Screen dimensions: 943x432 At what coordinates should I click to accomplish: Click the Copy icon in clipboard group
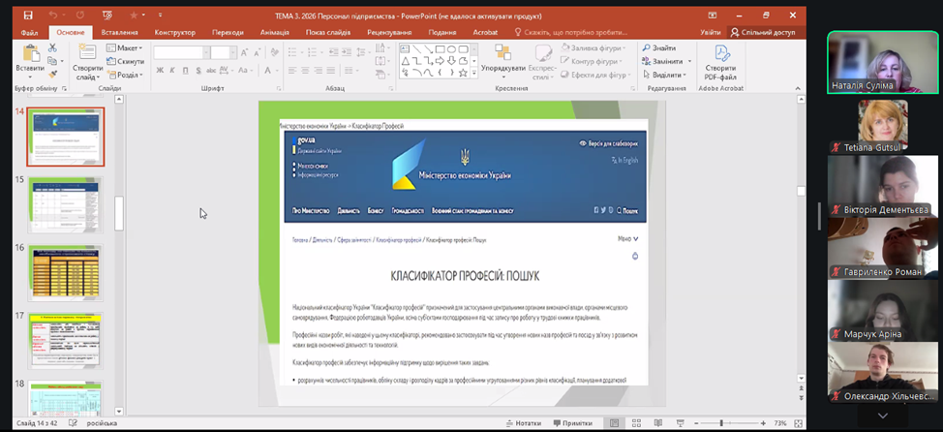click(52, 61)
